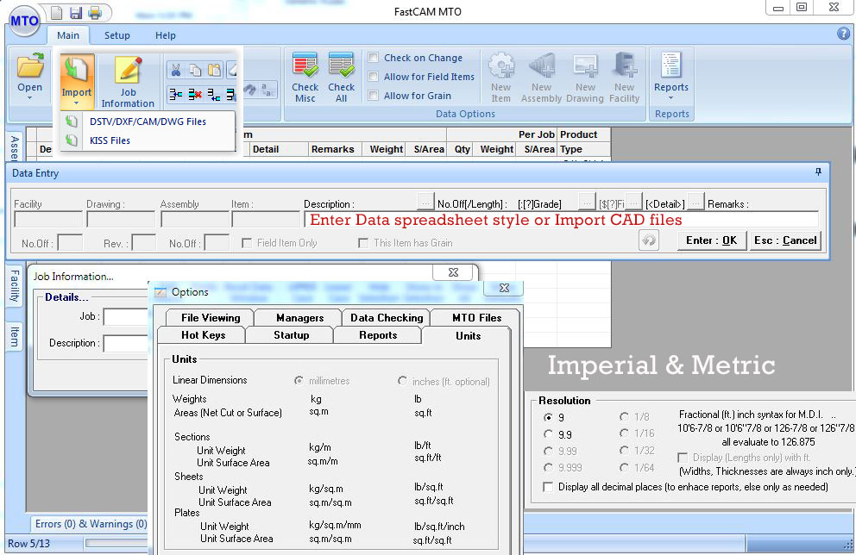Open the Managers options tab
Image resolution: width=856 pixels, height=555 pixels.
click(299, 317)
